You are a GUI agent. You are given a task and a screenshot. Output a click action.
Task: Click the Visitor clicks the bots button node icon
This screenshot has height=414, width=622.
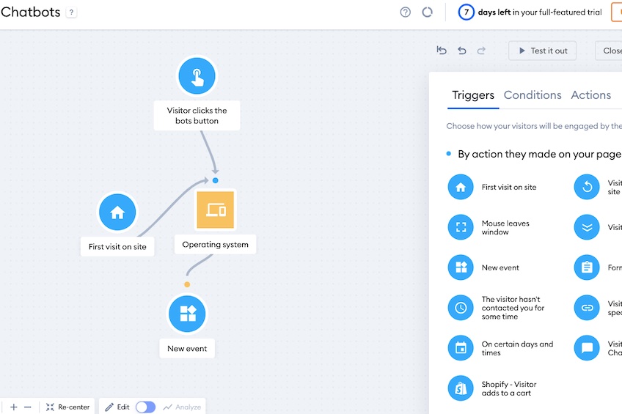pos(197,76)
